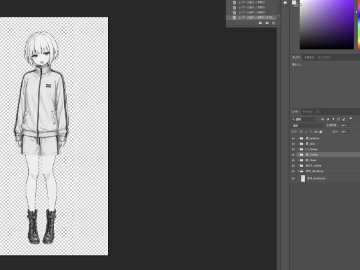The image size is (360, 270).
Task: Click the Basebody layer thumbnail
Action: pyautogui.click(x=303, y=179)
